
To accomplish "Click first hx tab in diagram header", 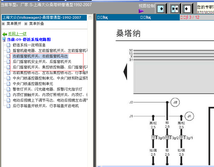I will pos(102,17).
